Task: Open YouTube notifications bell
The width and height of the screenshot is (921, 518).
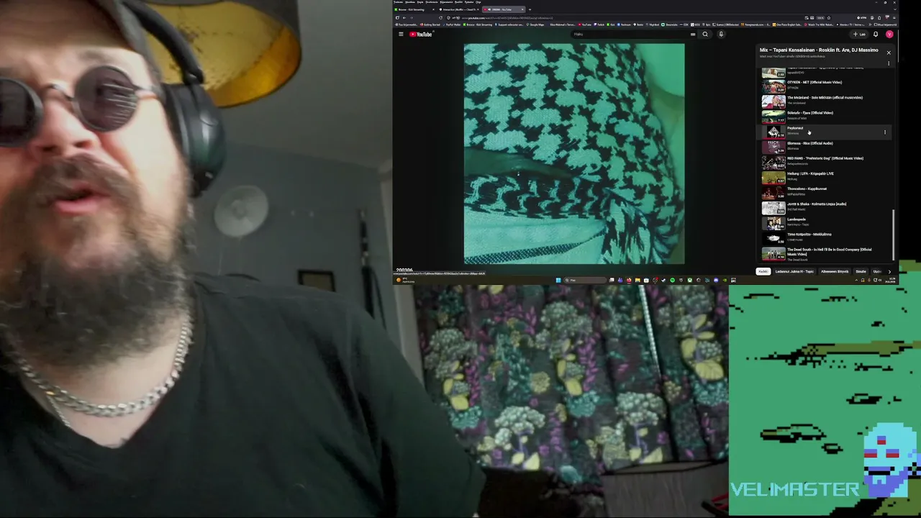Action: tap(876, 34)
